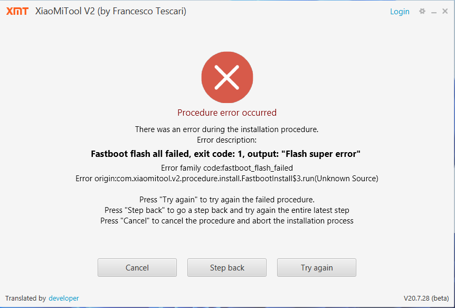Click the XMT logo in title bar
Image resolution: width=455 pixels, height=308 pixels.
coord(17,11)
